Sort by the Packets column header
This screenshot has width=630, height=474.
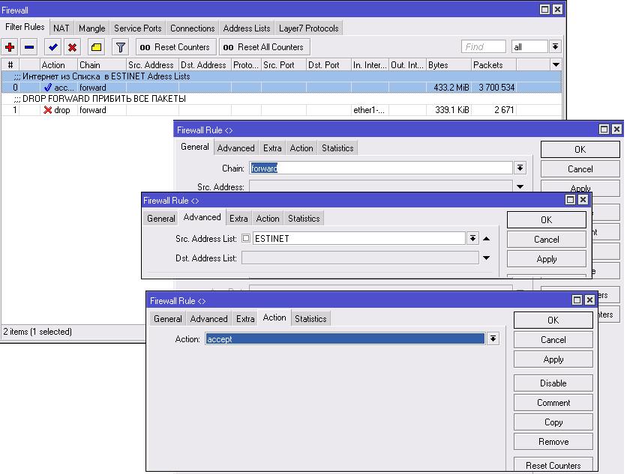click(x=493, y=65)
